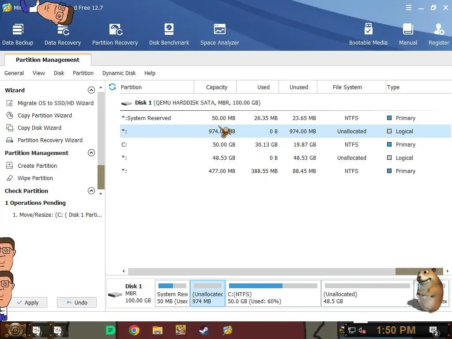Screen dimensions: 452x339
Task: Open the Space Analyzer
Action: [220, 34]
